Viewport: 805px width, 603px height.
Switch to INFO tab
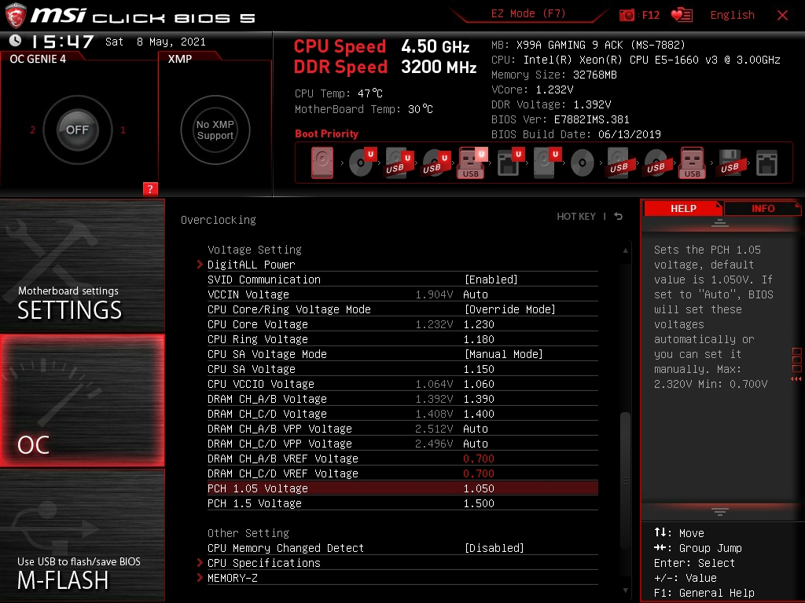click(763, 208)
